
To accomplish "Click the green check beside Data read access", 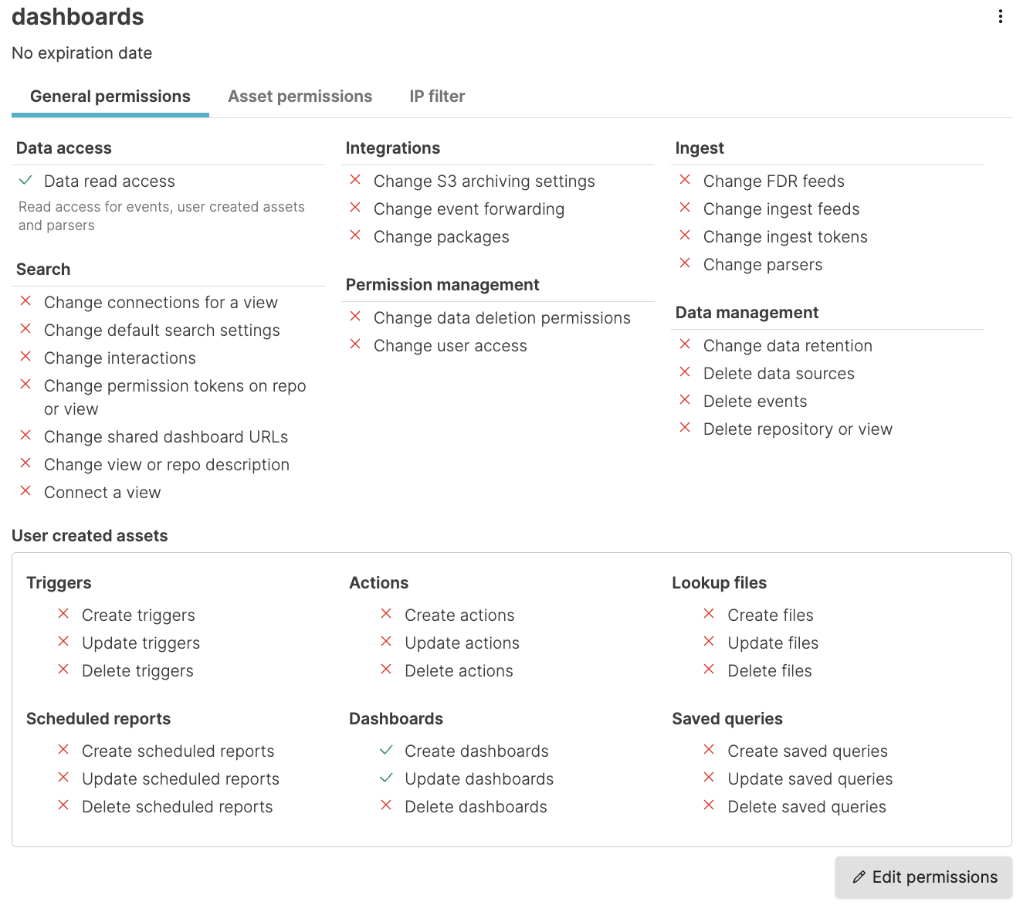I will click(x=25, y=181).
